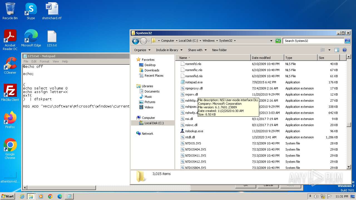Select the npmproxy.dll file

pos(260,88)
